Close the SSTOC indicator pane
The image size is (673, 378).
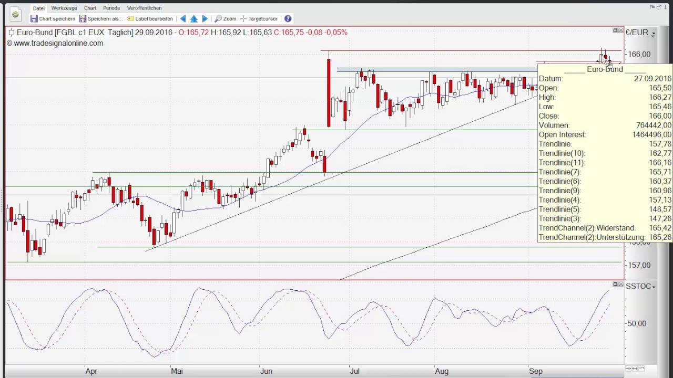point(620,284)
